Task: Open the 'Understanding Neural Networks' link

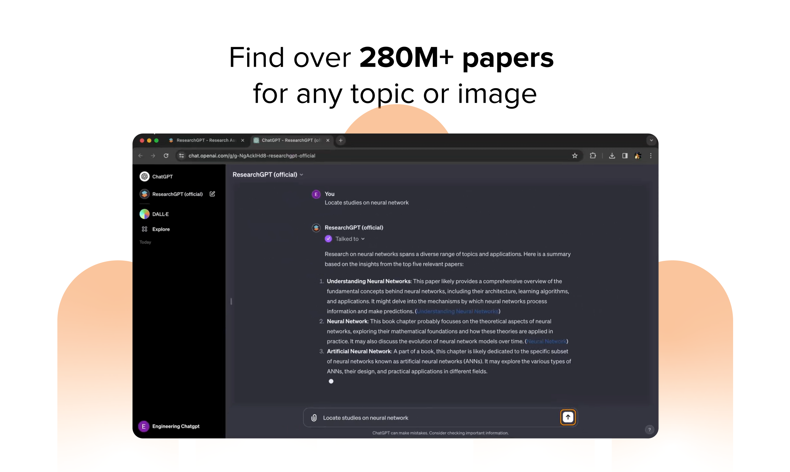Action: [457, 311]
